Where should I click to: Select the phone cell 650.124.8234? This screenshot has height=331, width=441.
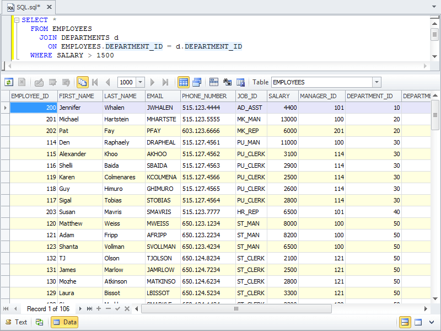(208, 258)
